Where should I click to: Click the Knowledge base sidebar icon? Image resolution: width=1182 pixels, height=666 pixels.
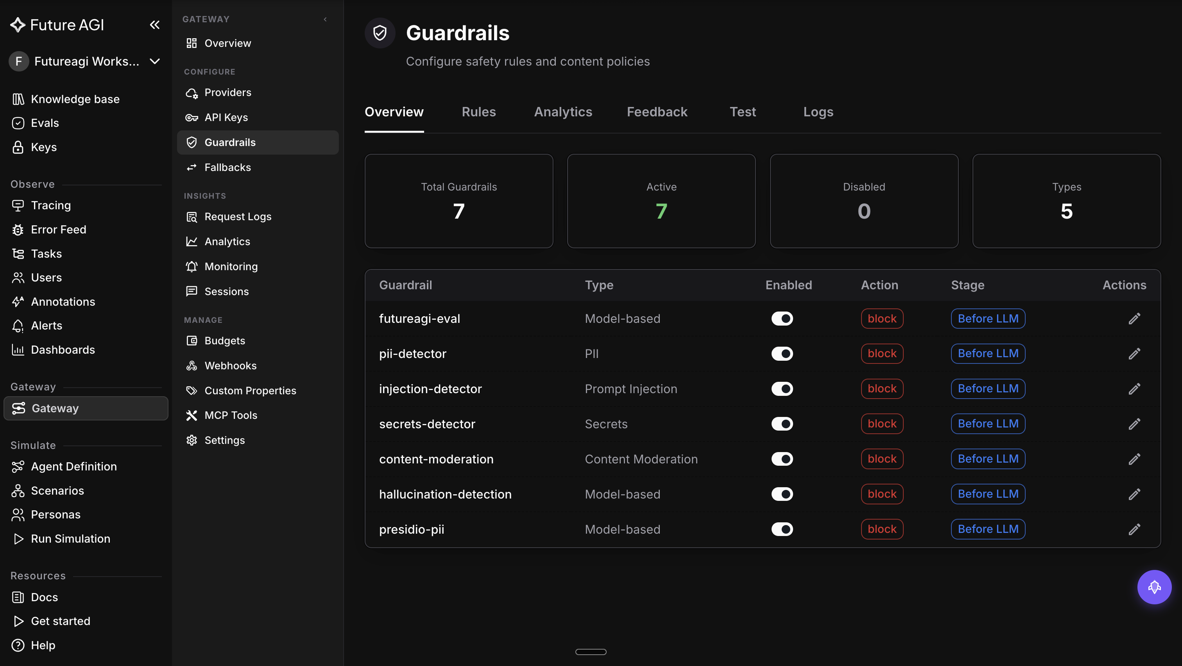coord(18,99)
